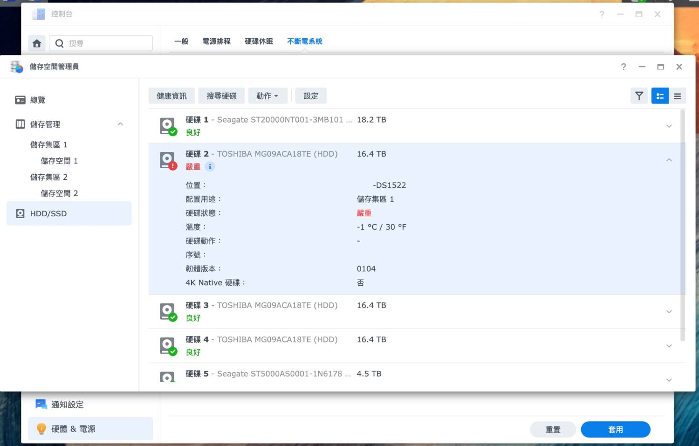Click the 搜尋 search field

(107, 43)
